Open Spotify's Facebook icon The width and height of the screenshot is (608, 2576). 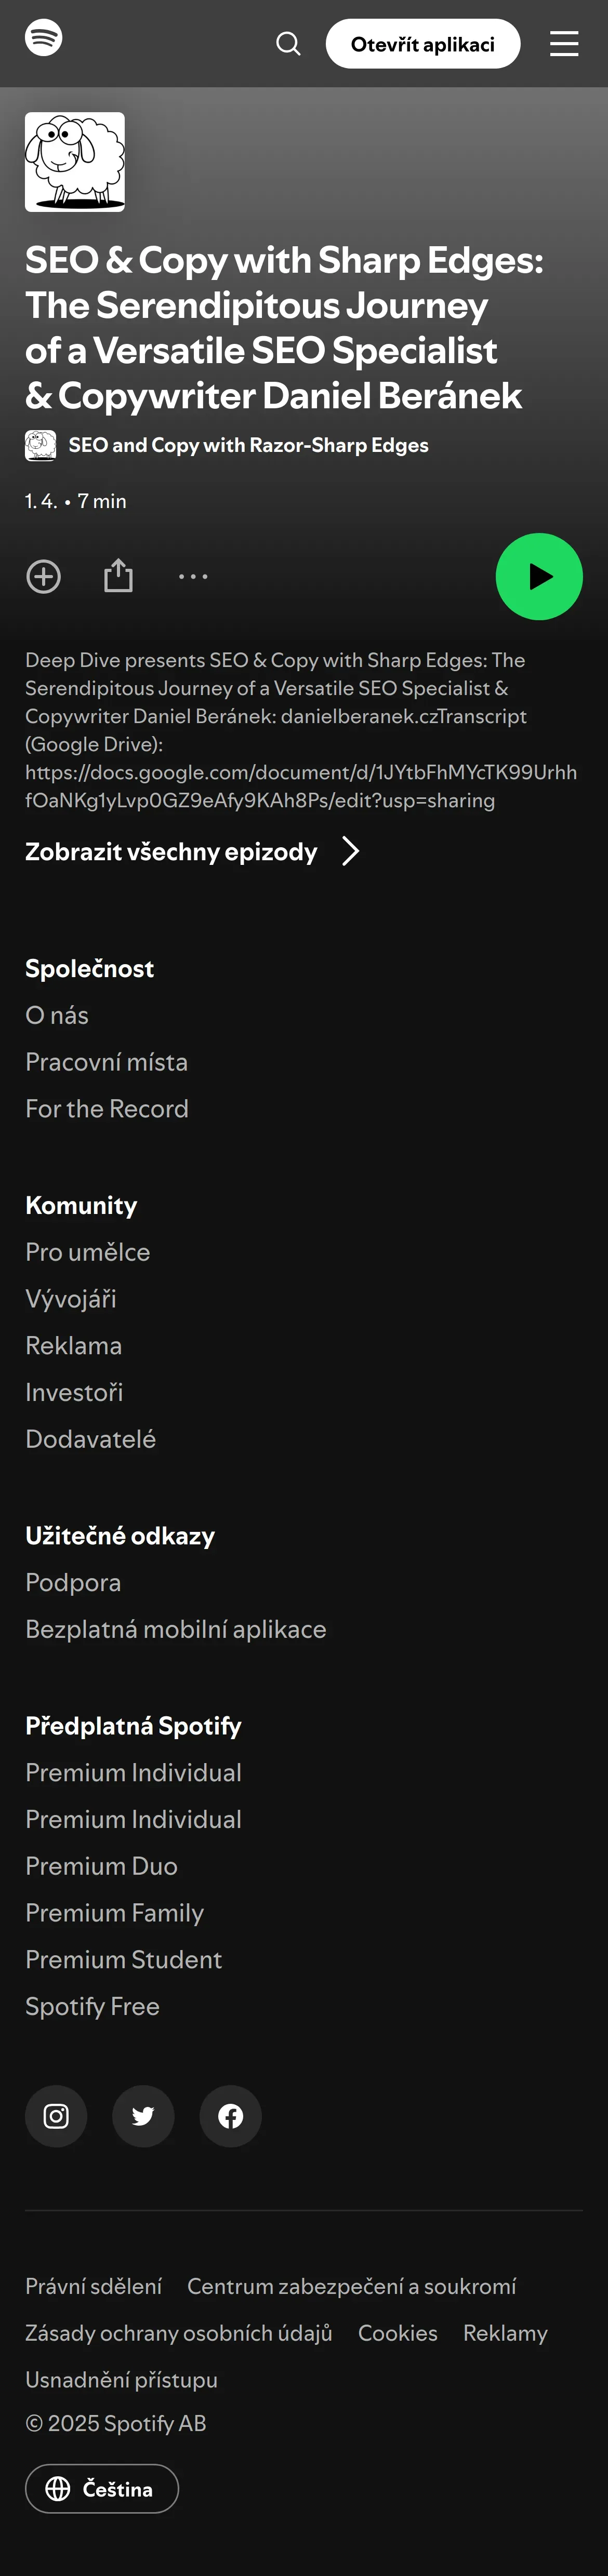[231, 2116]
